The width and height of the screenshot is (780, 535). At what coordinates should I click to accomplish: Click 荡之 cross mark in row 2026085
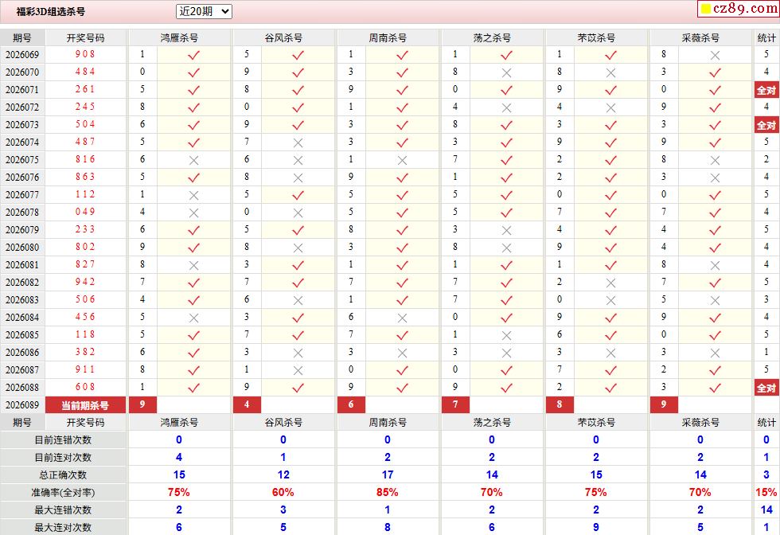click(x=506, y=336)
